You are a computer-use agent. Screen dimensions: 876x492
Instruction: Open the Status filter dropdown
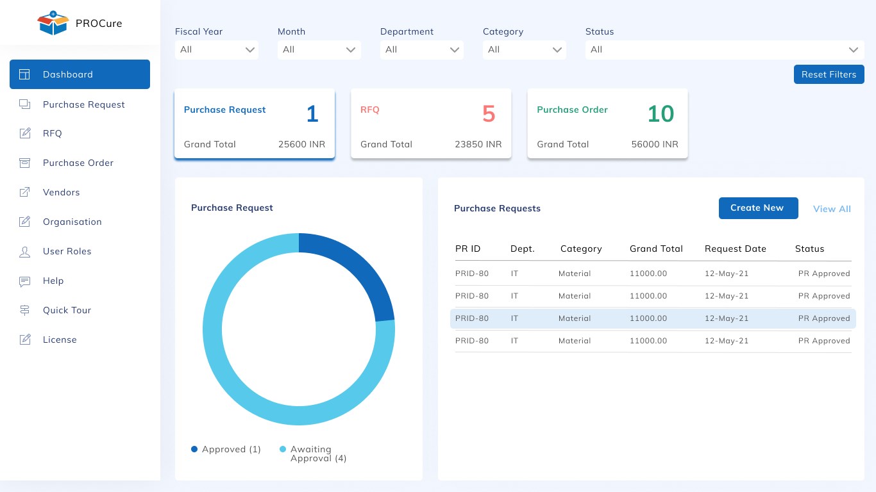coord(725,49)
